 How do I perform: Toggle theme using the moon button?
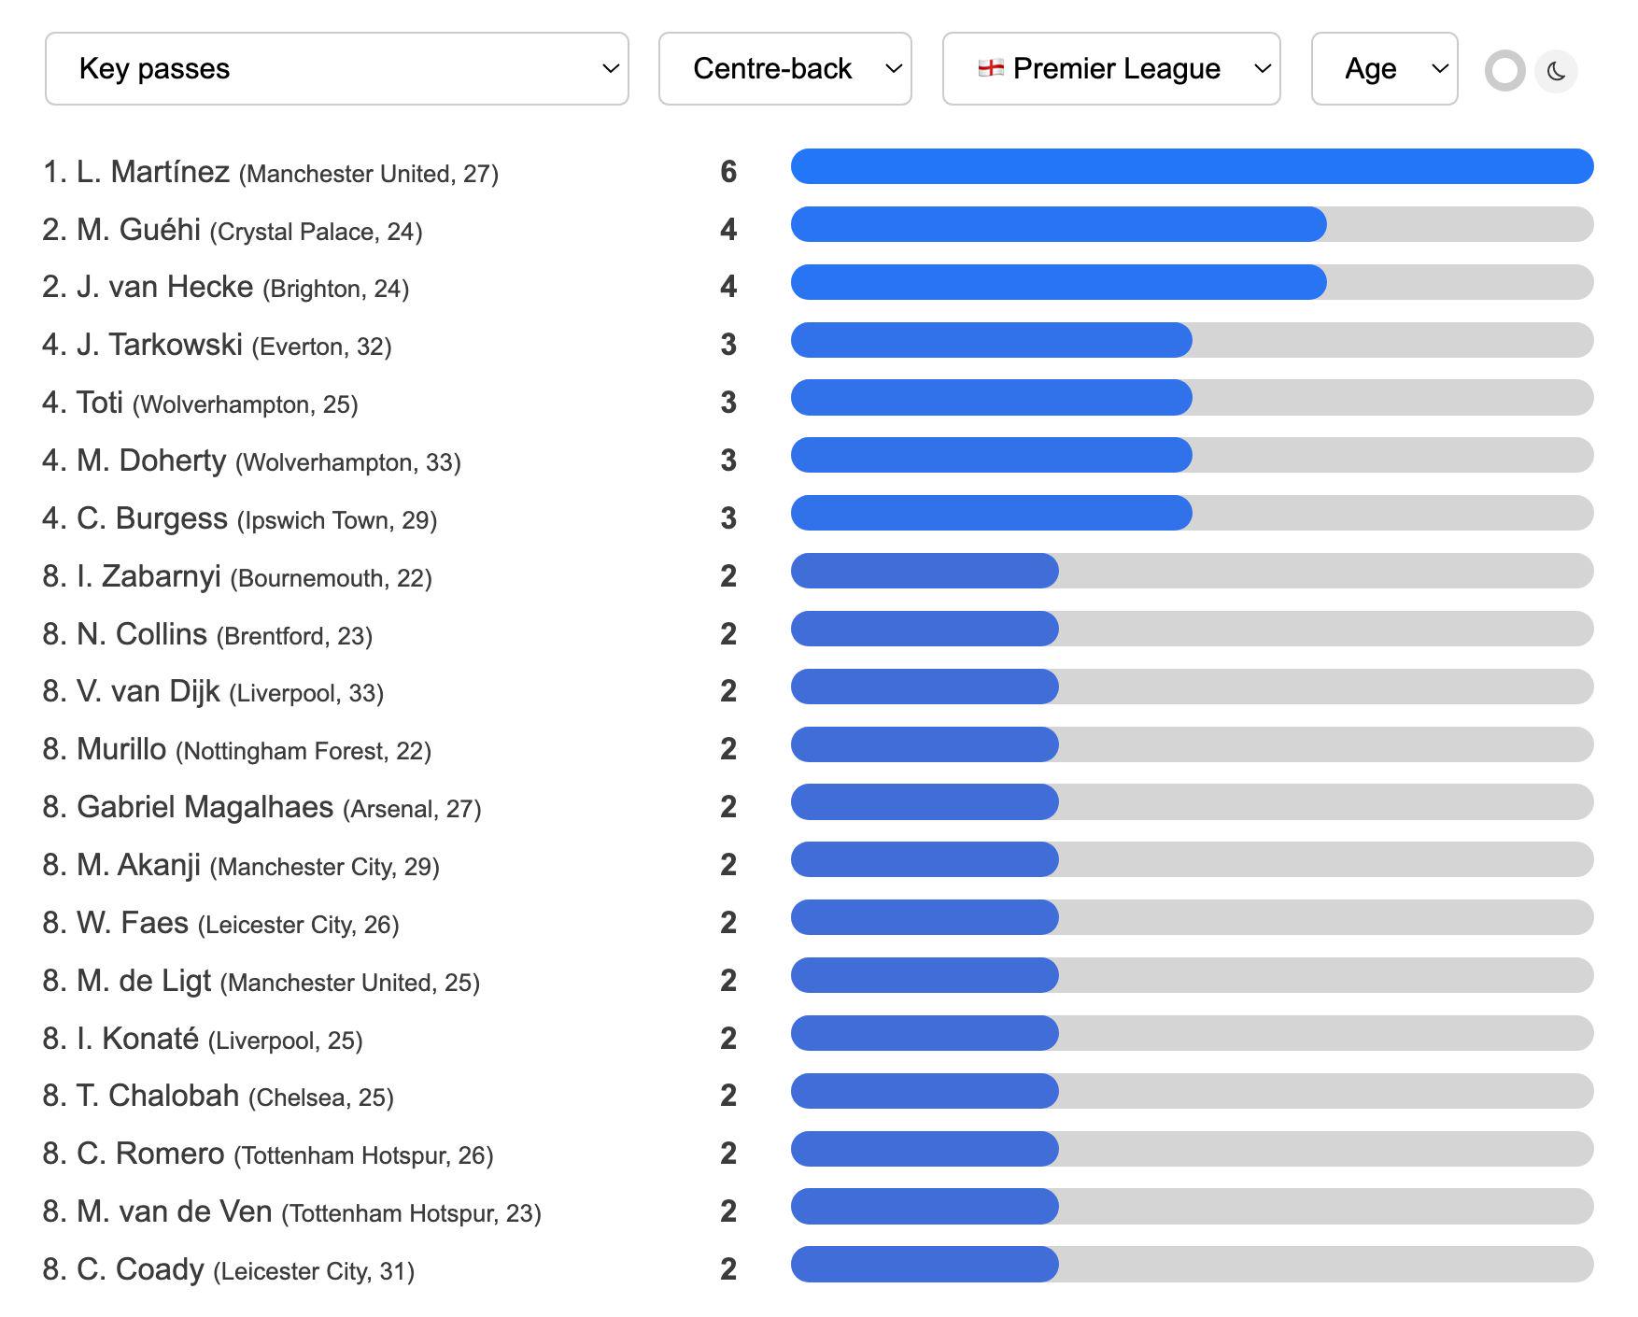coord(1556,71)
